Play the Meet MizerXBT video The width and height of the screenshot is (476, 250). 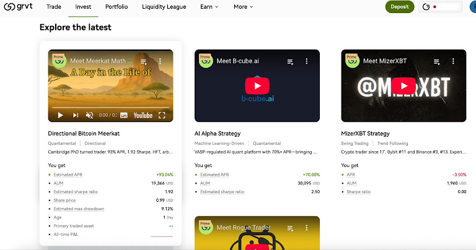click(403, 86)
